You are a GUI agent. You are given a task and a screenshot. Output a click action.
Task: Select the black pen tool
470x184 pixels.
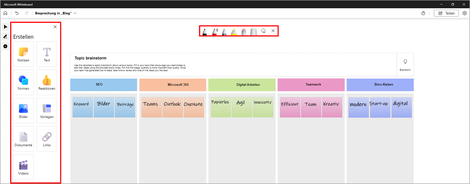pos(205,32)
